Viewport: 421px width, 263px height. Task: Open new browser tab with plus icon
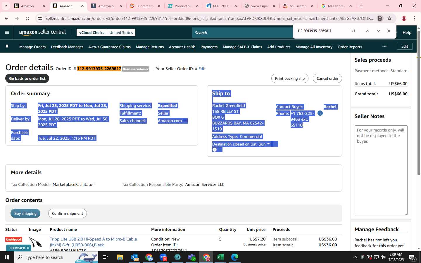361,6
